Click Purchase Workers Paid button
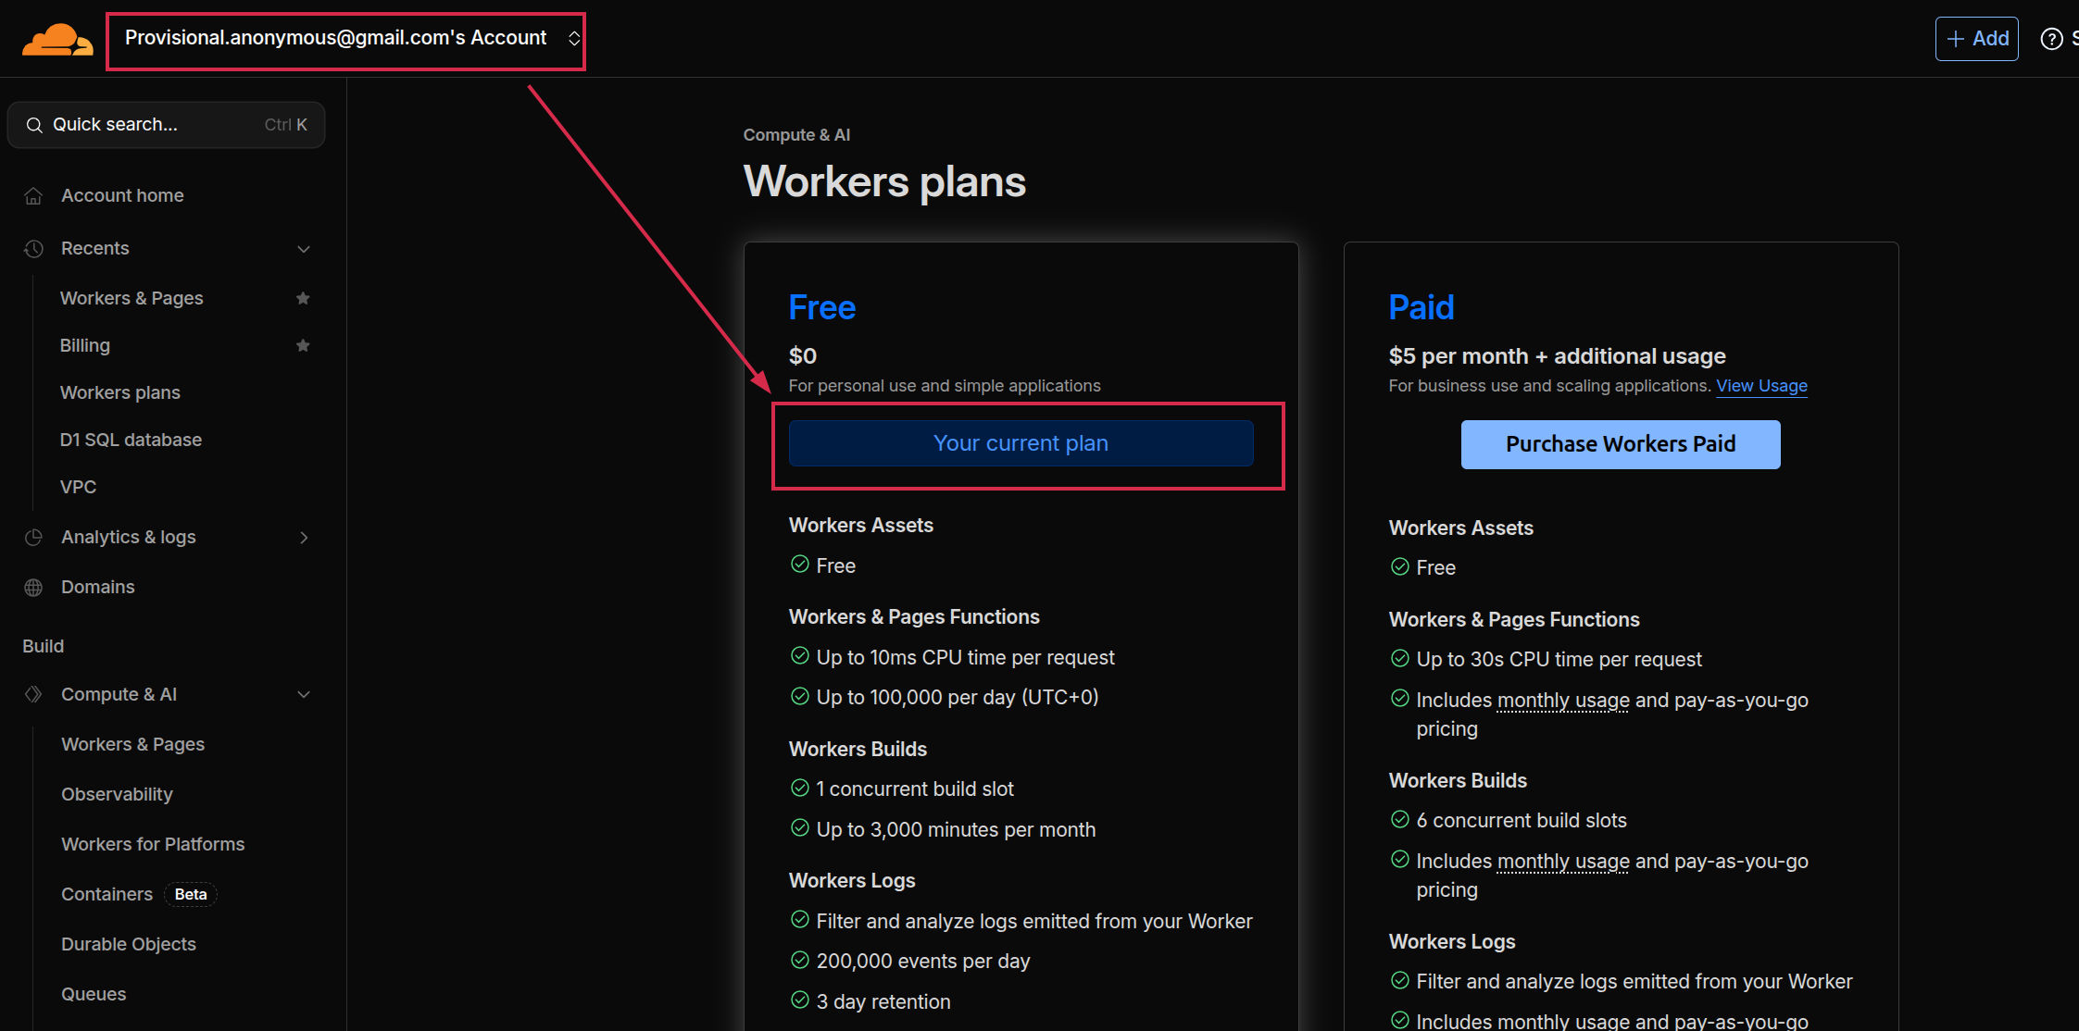Viewport: 2079px width, 1031px height. [x=1620, y=444]
